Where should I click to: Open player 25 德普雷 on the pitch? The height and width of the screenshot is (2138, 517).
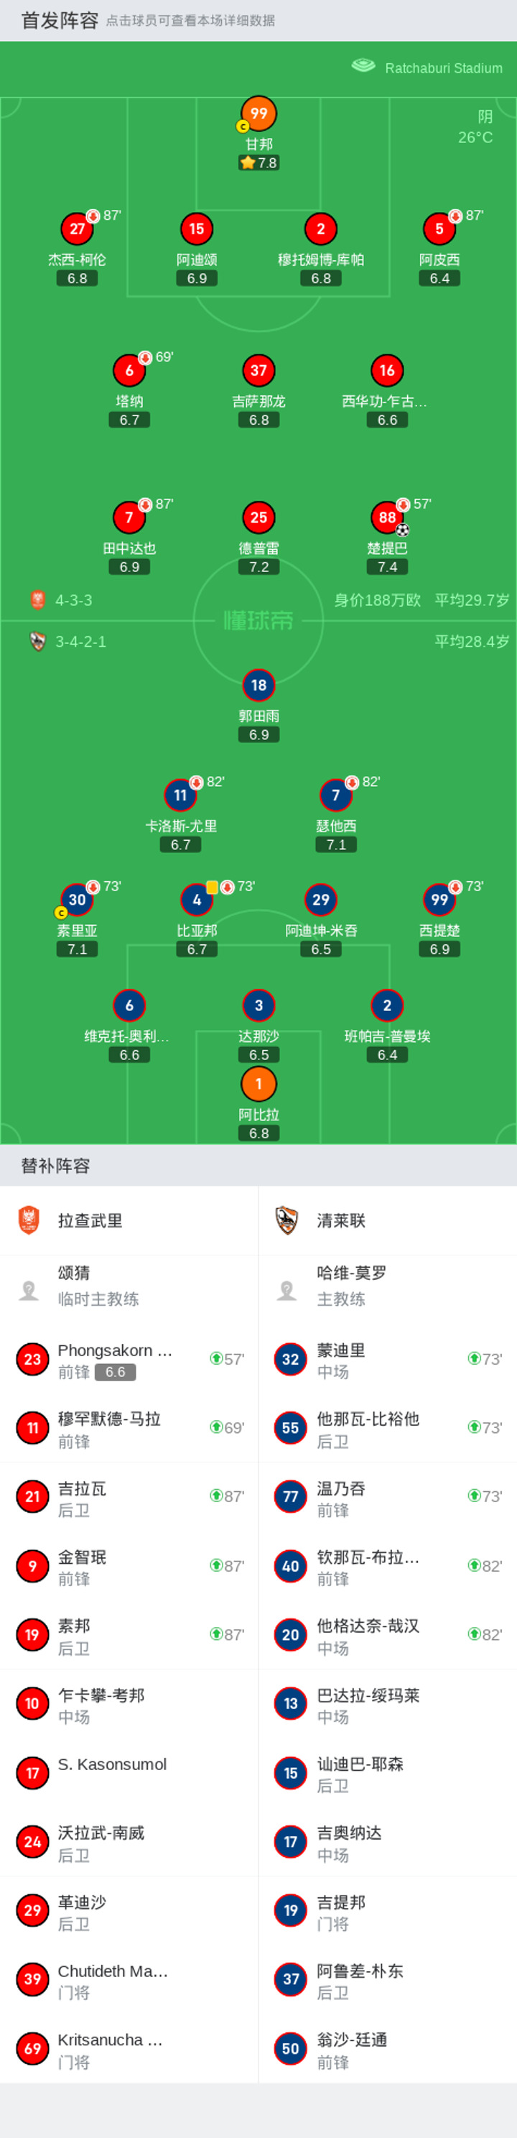point(258,535)
